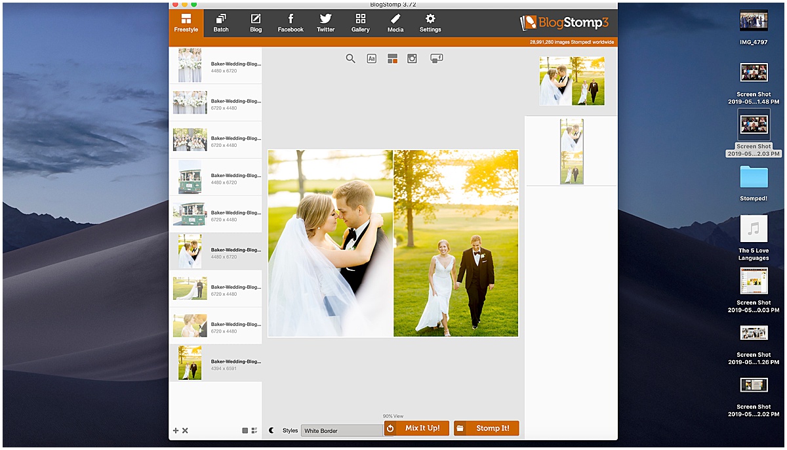Viewport: 787px width, 450px height.
Task: Click "28,991,280 images Stomped! worldwide" text
Action: (572, 42)
